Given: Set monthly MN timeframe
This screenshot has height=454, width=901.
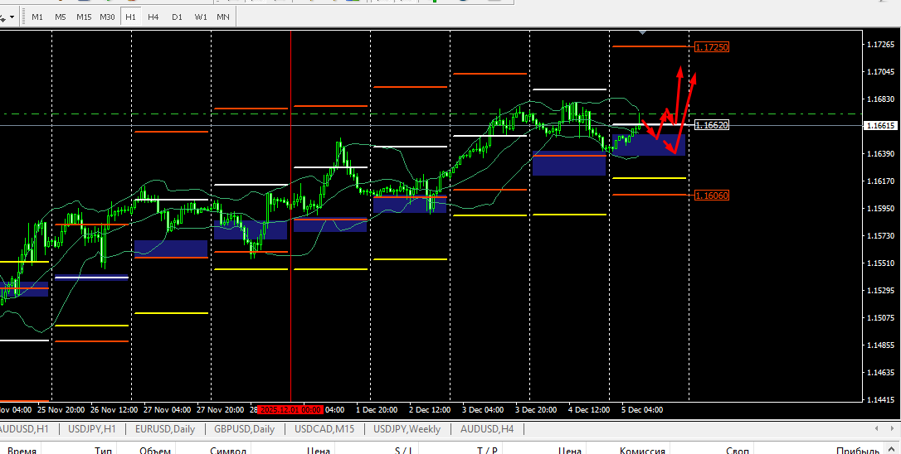Looking at the screenshot, I should pyautogui.click(x=223, y=17).
